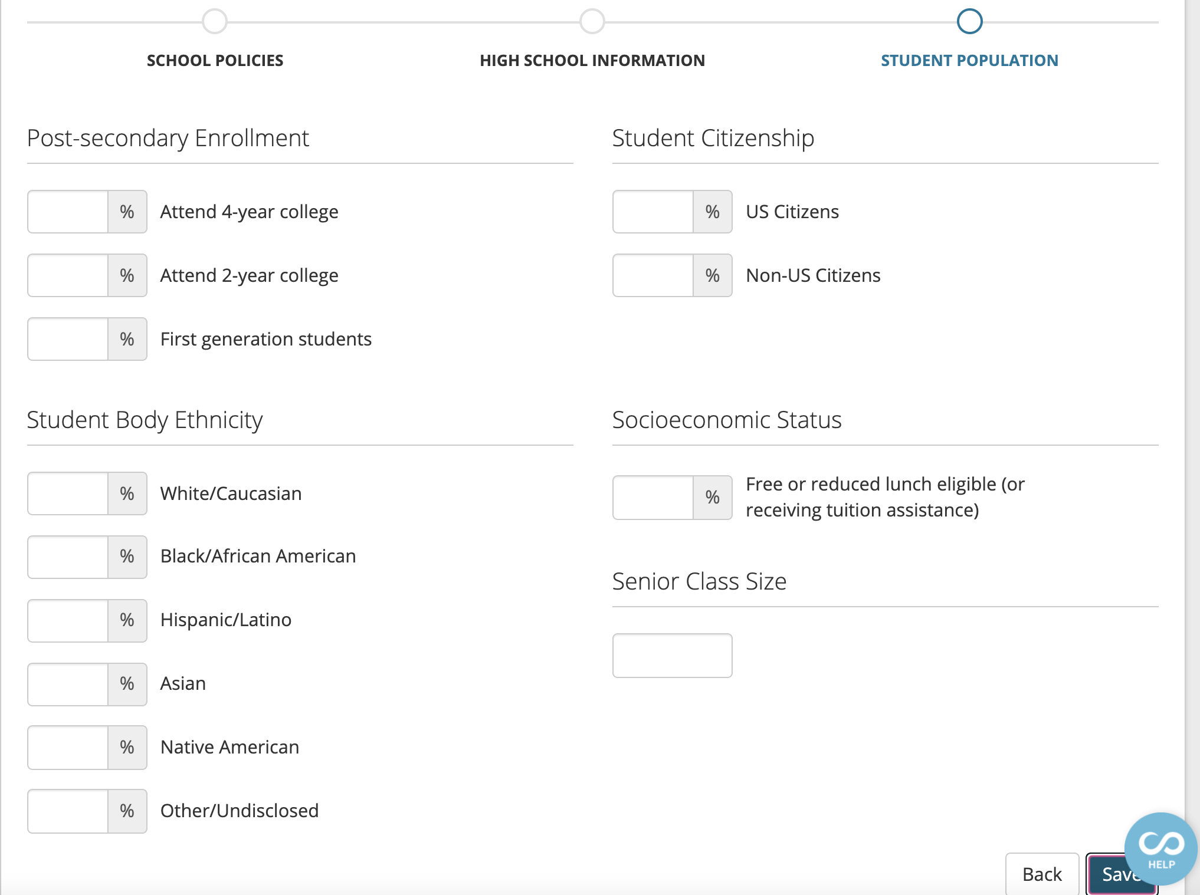Click the Post-secondary Enrollment heading
This screenshot has height=895, width=1200.
click(x=168, y=139)
